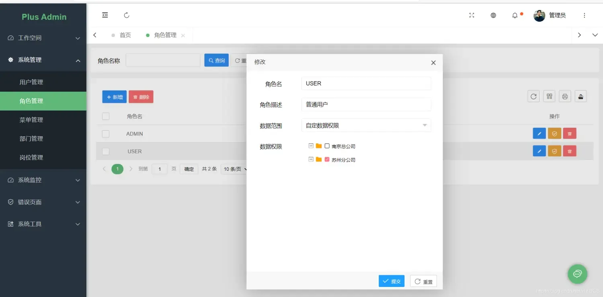Check the 南京总公司 permission checkbox
Screen dimensions: 603x297
[327, 146]
